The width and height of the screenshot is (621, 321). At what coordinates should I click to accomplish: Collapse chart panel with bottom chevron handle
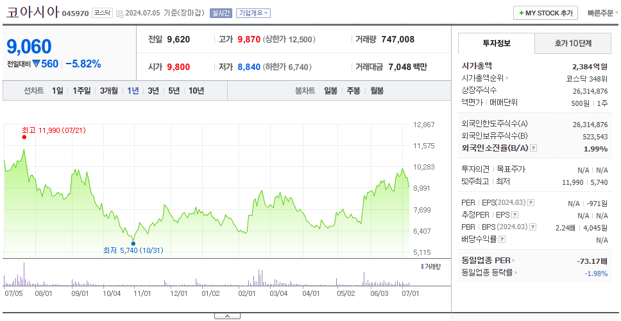pos(227,316)
